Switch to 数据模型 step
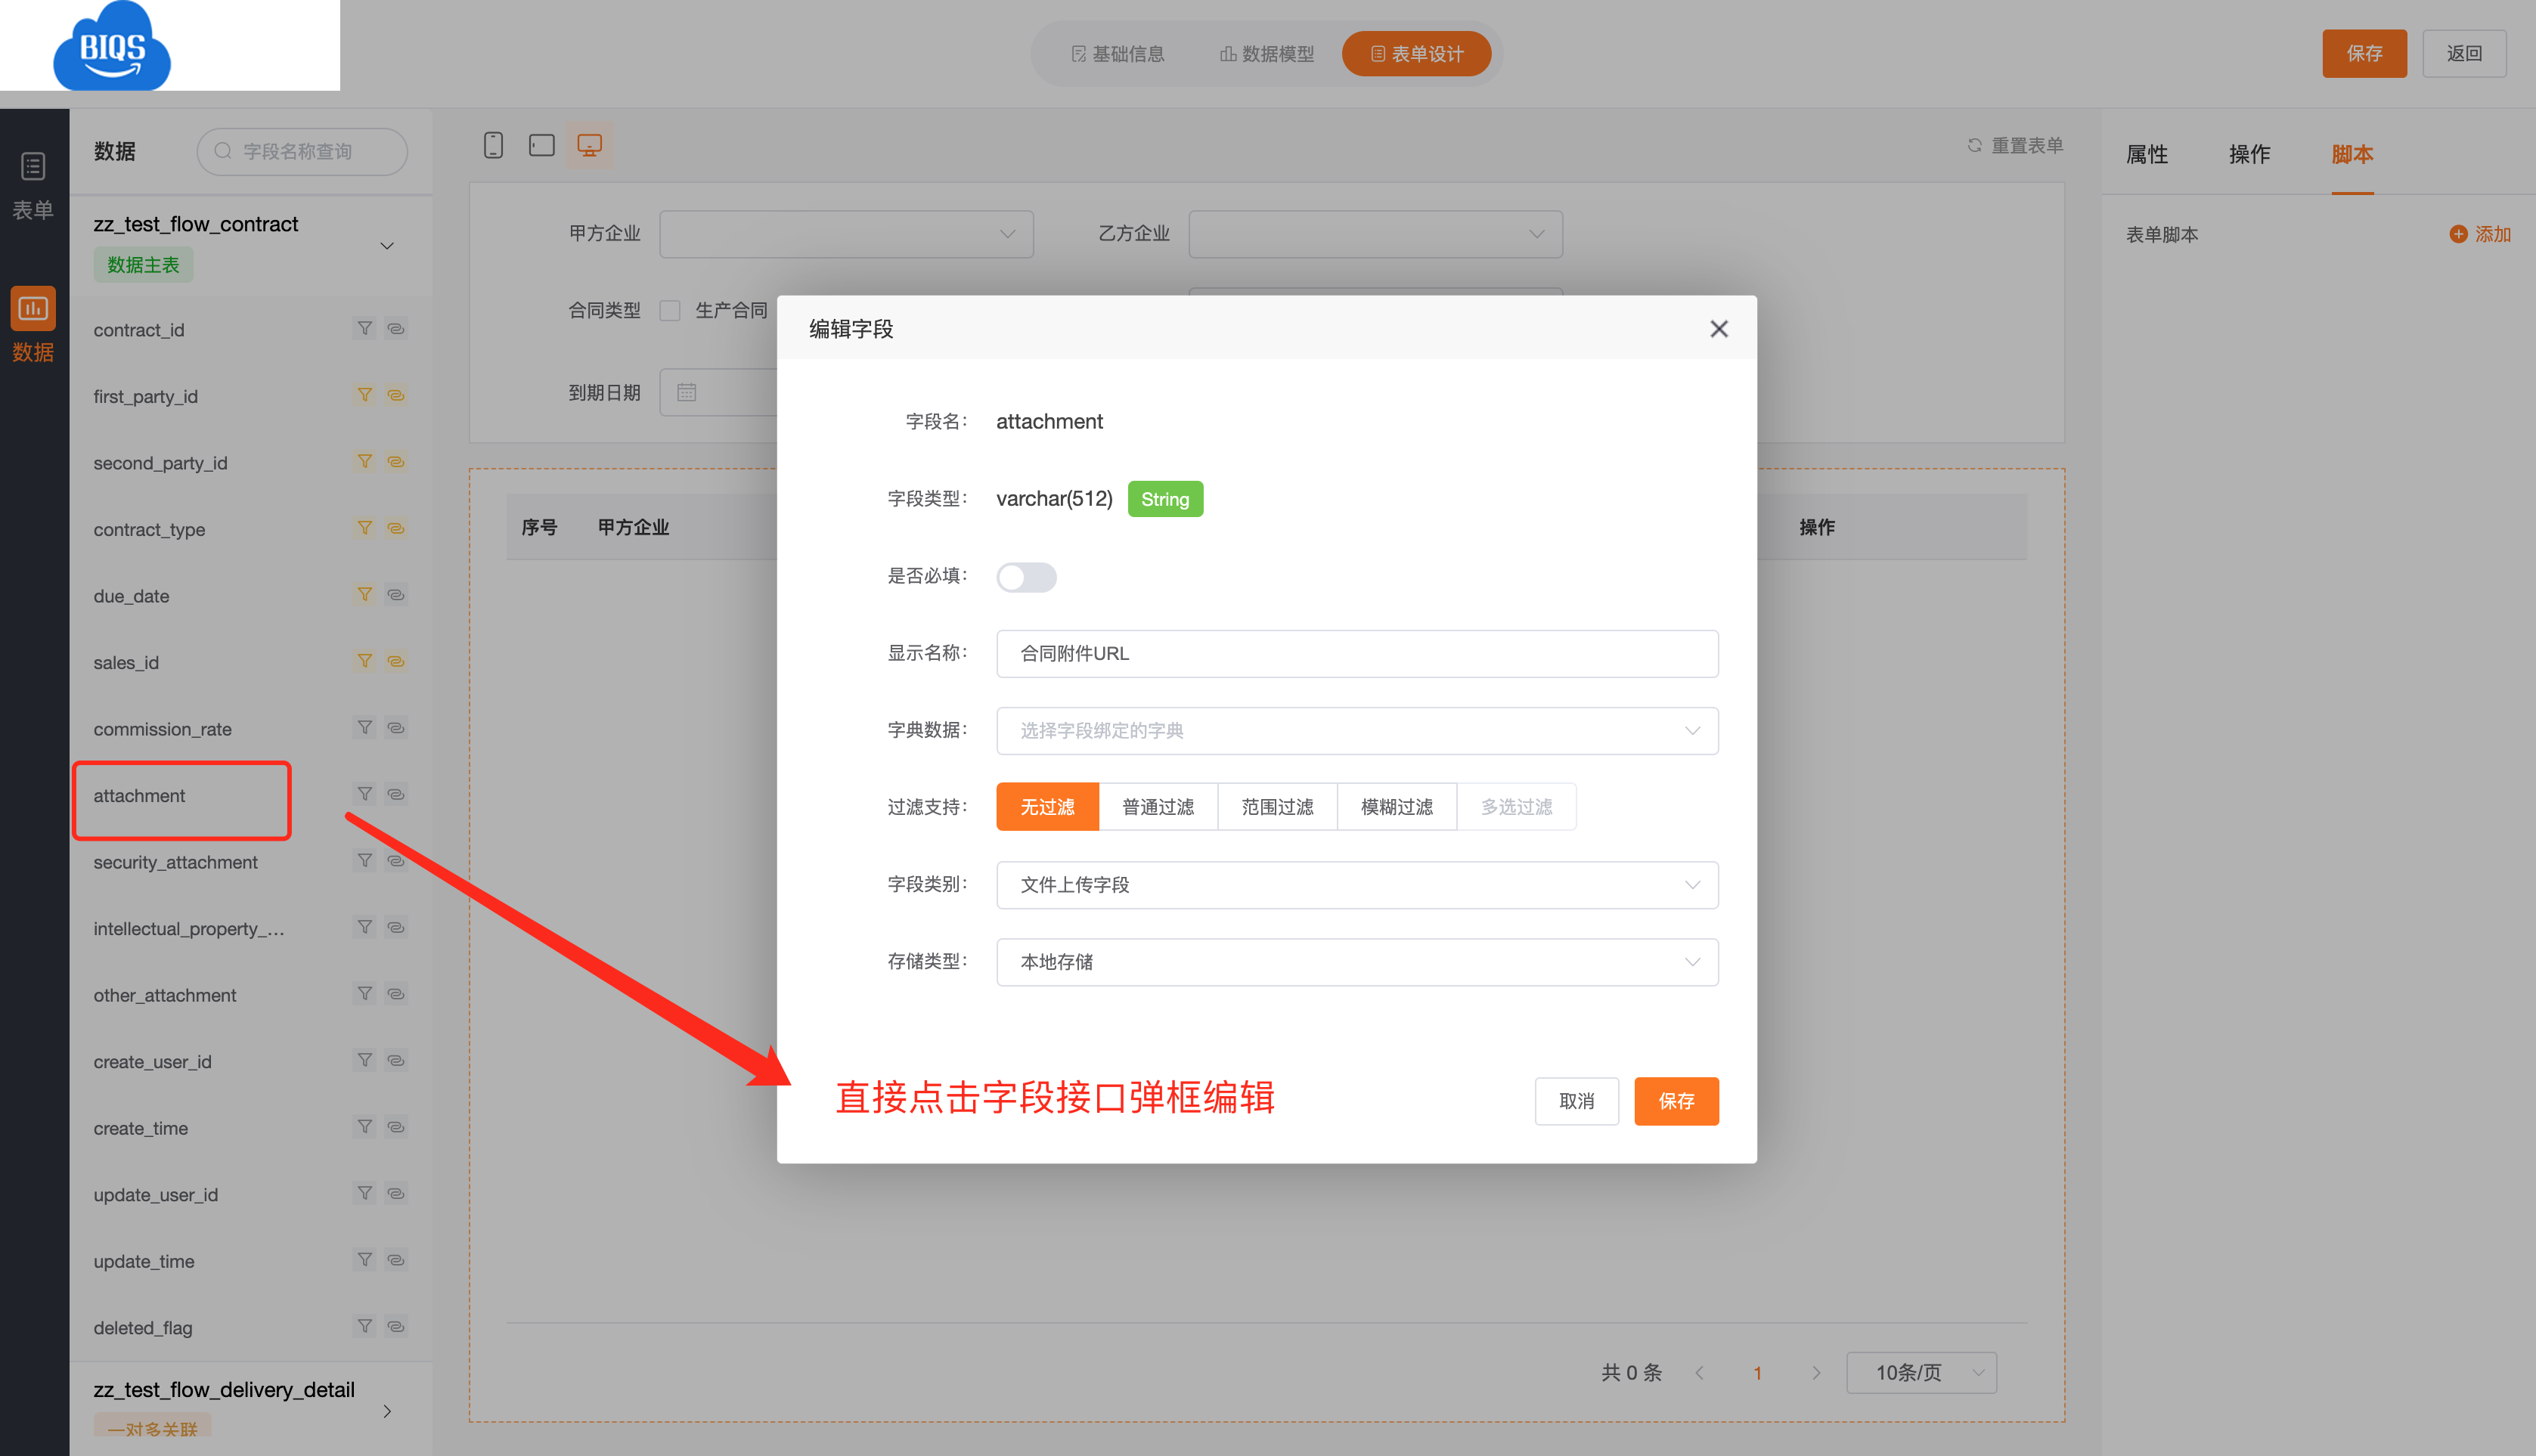This screenshot has height=1456, width=2536. click(1267, 54)
